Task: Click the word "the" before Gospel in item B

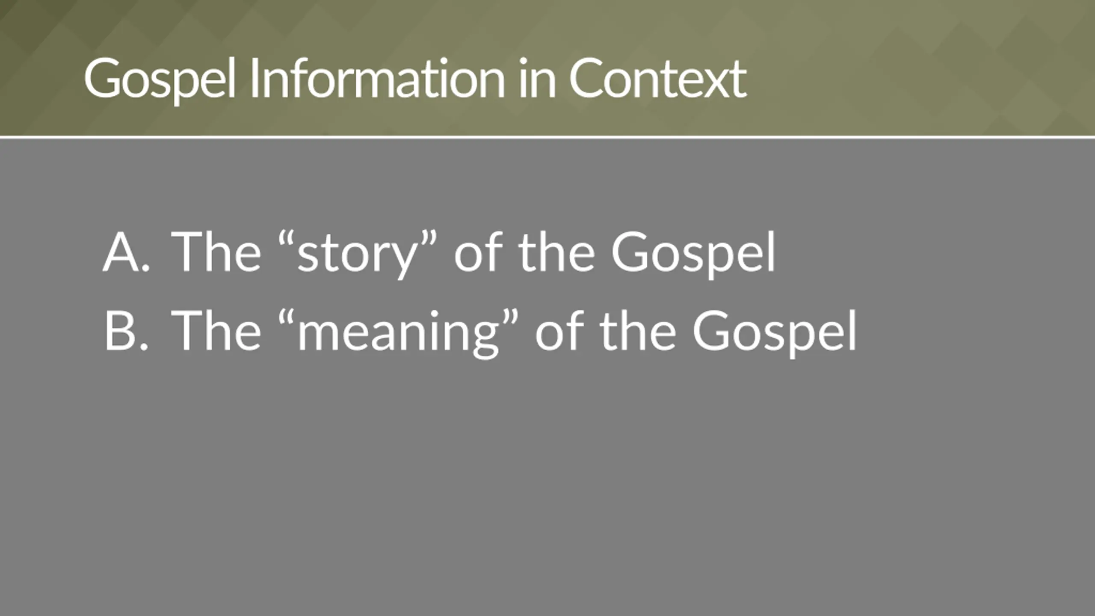Action: (x=638, y=330)
